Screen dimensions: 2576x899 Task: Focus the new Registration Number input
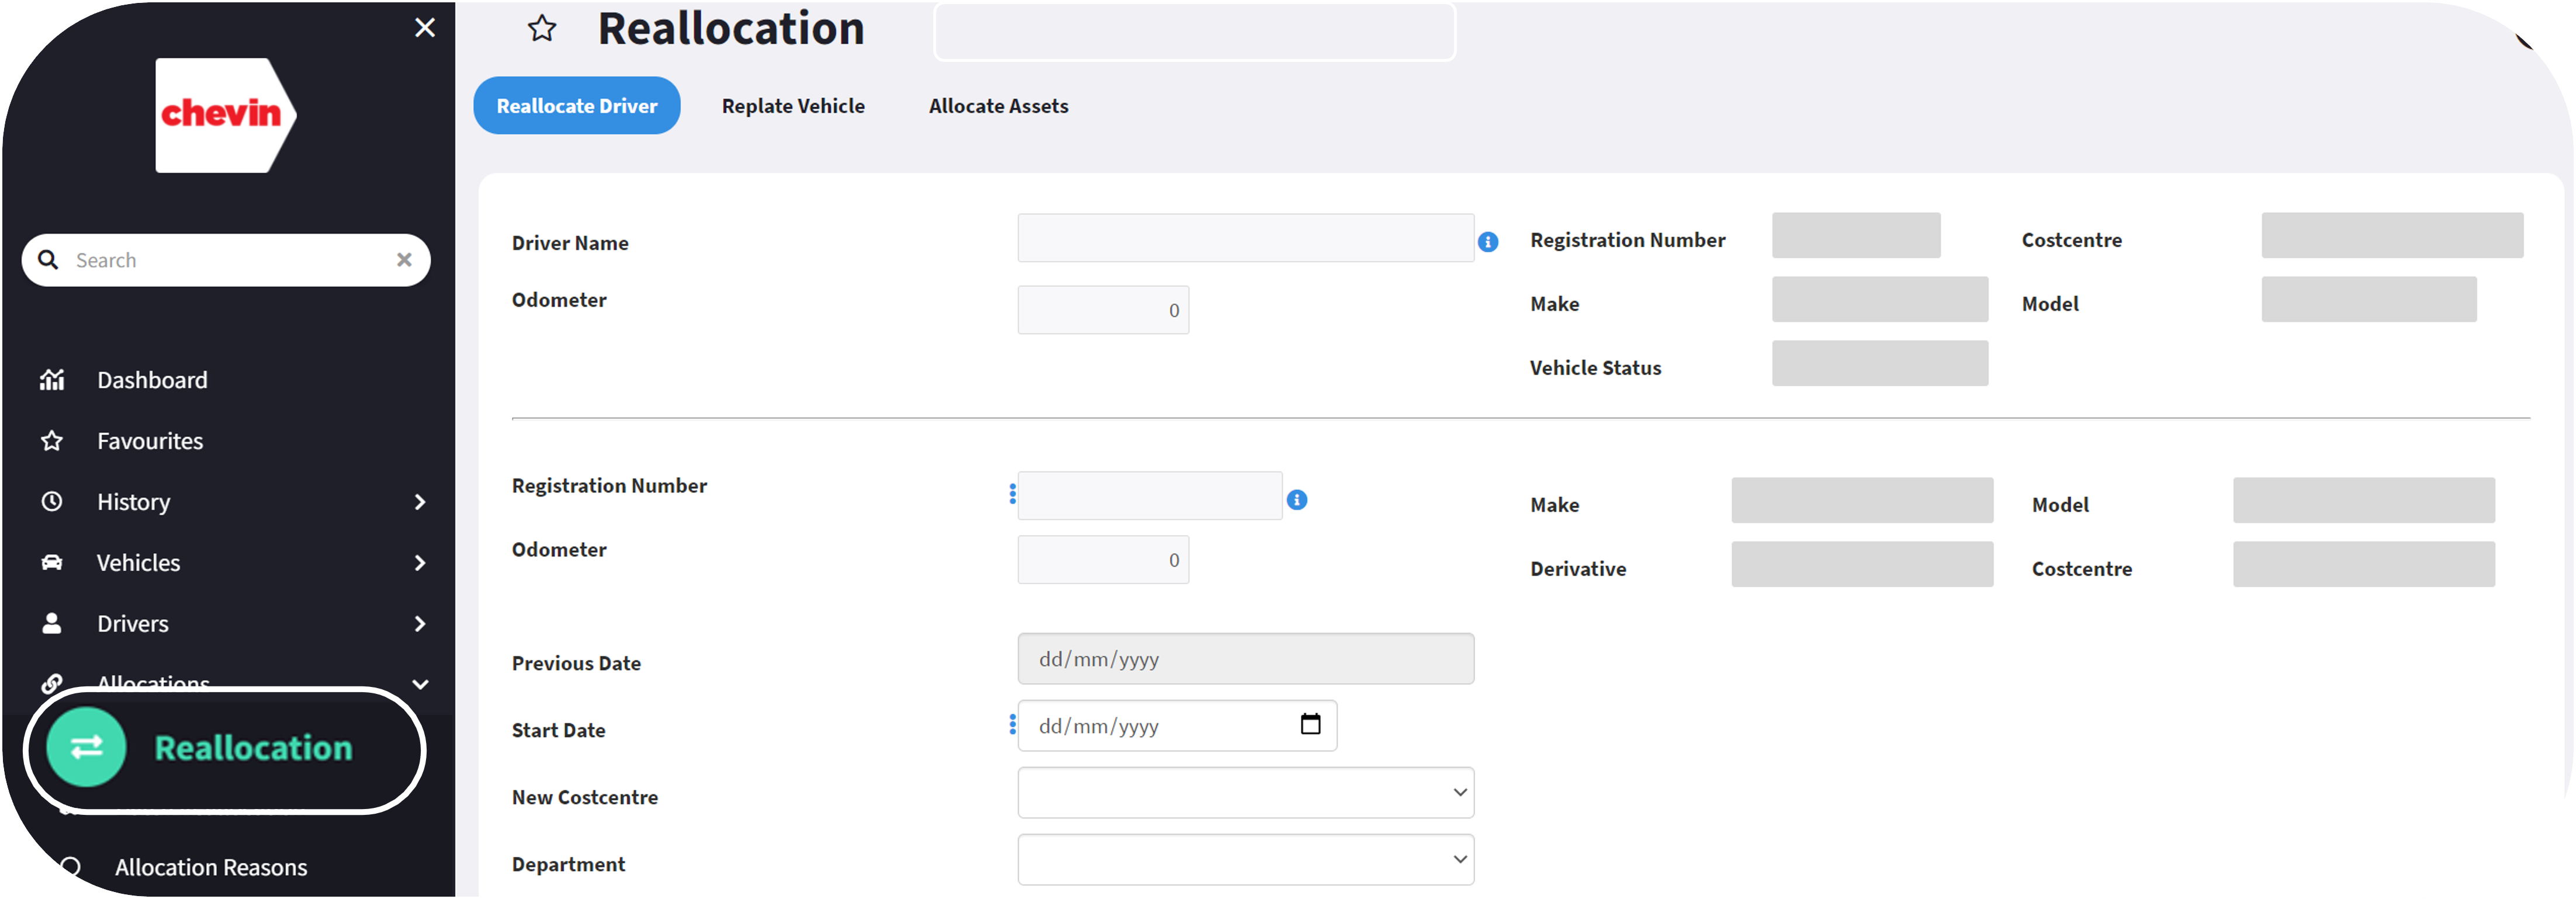pos(1150,496)
